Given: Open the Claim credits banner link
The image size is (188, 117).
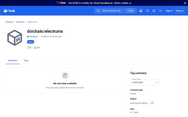Looking at the screenshot, I should [x=122, y=3].
